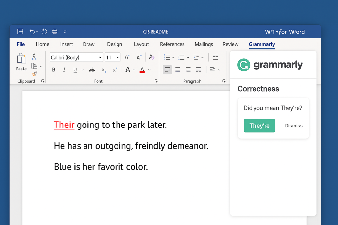
Task: Click the Undo arrow icon
Action: tap(32, 31)
